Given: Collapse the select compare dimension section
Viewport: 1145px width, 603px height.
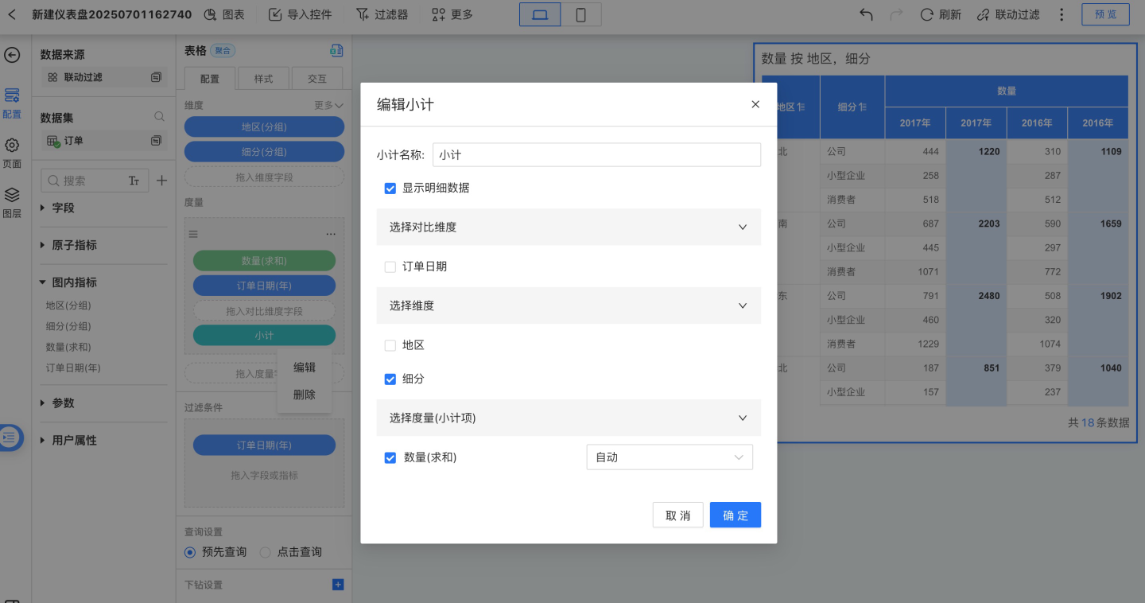Looking at the screenshot, I should pyautogui.click(x=742, y=227).
